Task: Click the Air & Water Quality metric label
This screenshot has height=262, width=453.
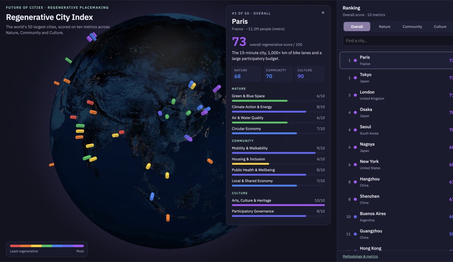Action: (248, 117)
